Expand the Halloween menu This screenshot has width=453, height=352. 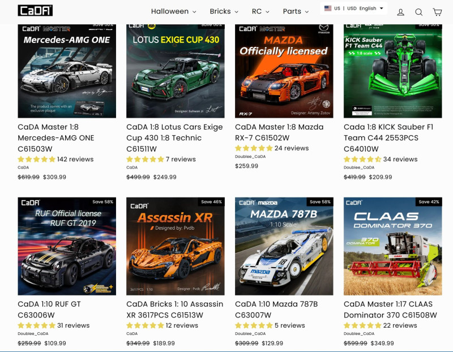click(x=173, y=11)
